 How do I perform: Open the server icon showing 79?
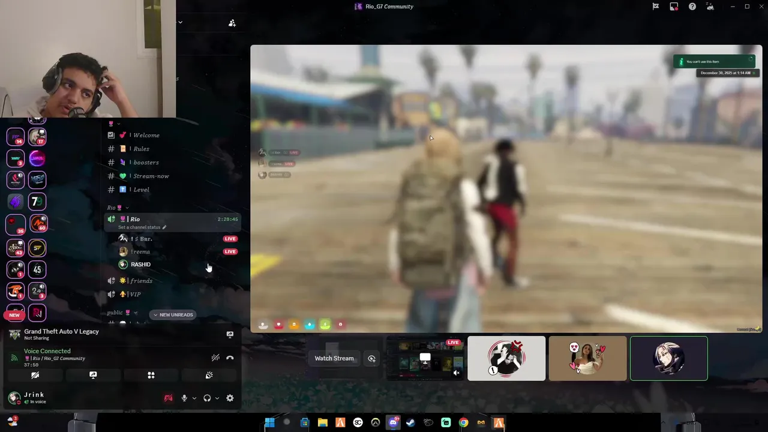click(x=37, y=201)
